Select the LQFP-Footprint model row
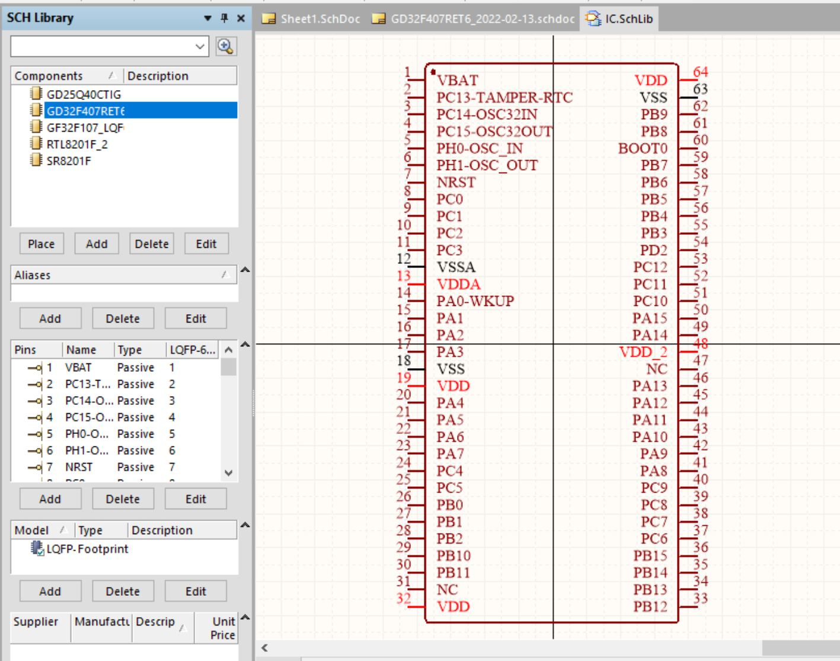This screenshot has height=661, width=840. coord(124,549)
